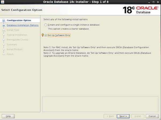
Task: Select 'Set Up Software Only' radio option
Action: (46, 35)
